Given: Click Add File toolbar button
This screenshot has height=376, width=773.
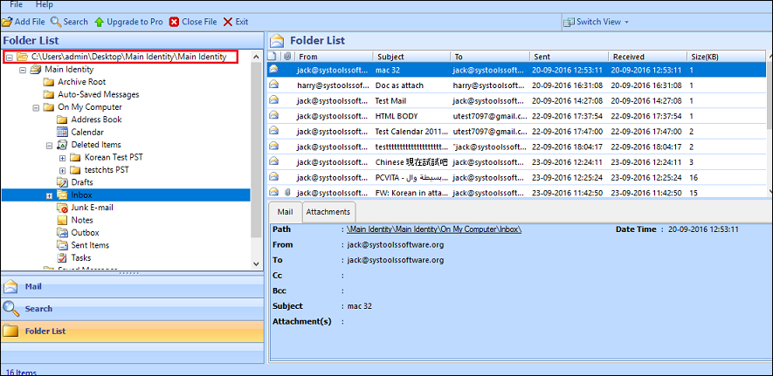Looking at the screenshot, I should [x=24, y=22].
